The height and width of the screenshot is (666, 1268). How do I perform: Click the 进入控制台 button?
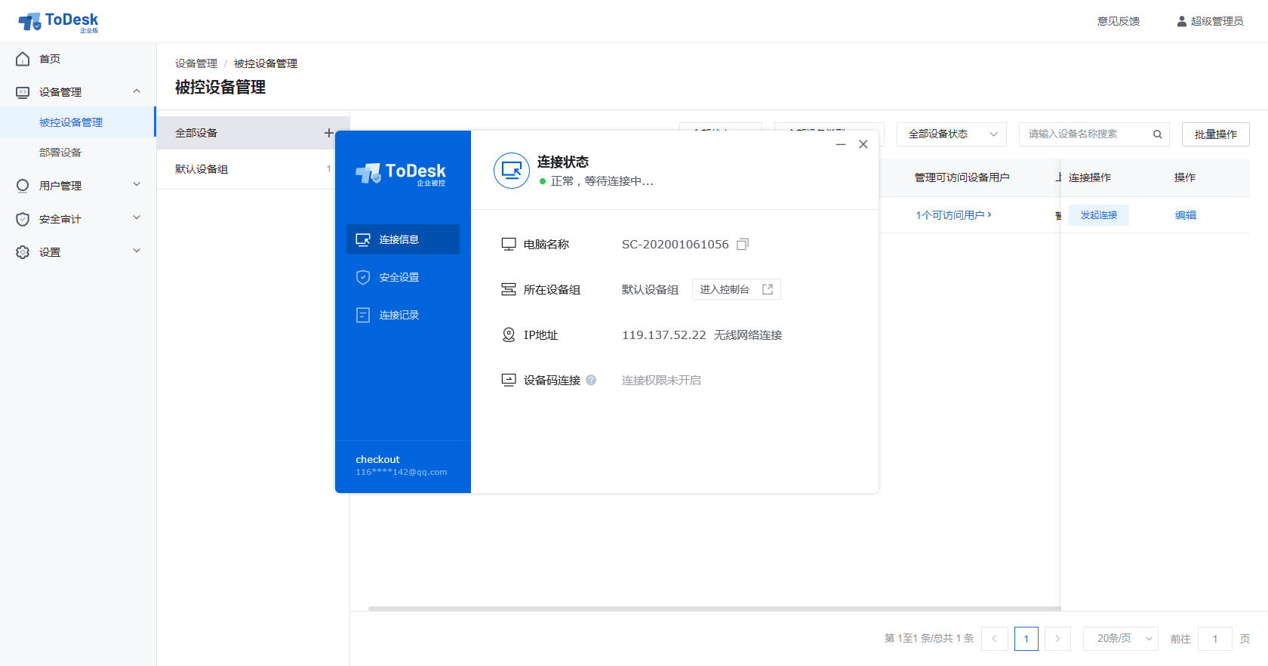click(737, 289)
